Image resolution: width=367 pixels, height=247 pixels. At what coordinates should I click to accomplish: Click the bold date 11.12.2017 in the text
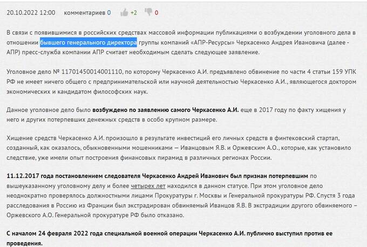pyautogui.click(x=22, y=177)
